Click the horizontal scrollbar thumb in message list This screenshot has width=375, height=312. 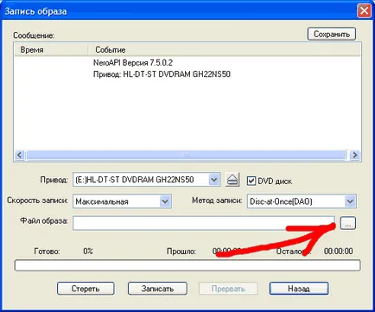tap(186, 155)
